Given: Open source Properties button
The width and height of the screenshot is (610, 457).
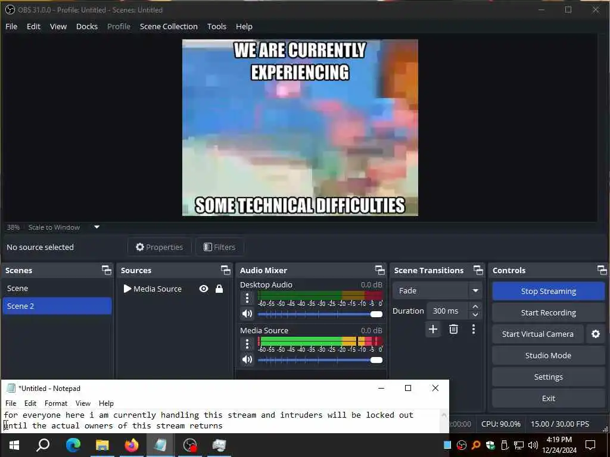Looking at the screenshot, I should (x=160, y=247).
